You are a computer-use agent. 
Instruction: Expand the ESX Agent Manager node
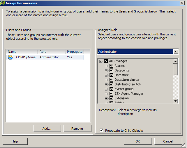click(106, 94)
